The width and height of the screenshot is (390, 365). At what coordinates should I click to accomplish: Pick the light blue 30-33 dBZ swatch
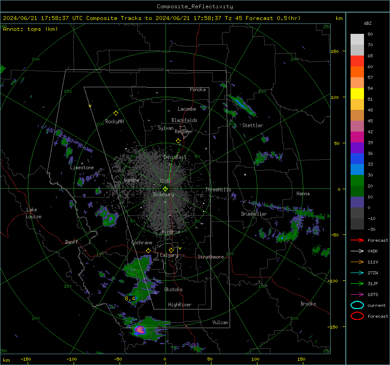357,170
